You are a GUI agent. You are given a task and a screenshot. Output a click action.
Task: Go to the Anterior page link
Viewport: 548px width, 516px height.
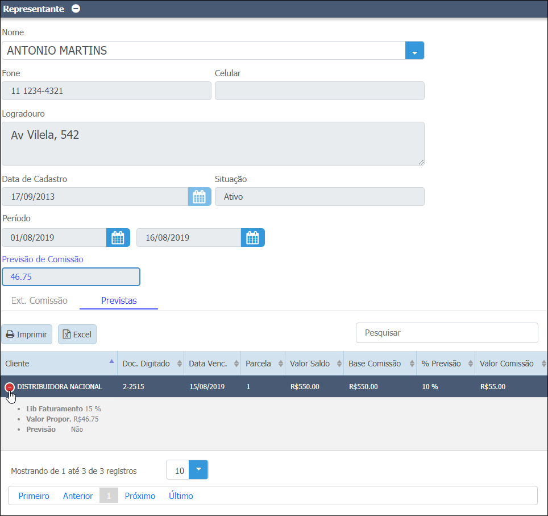(77, 496)
